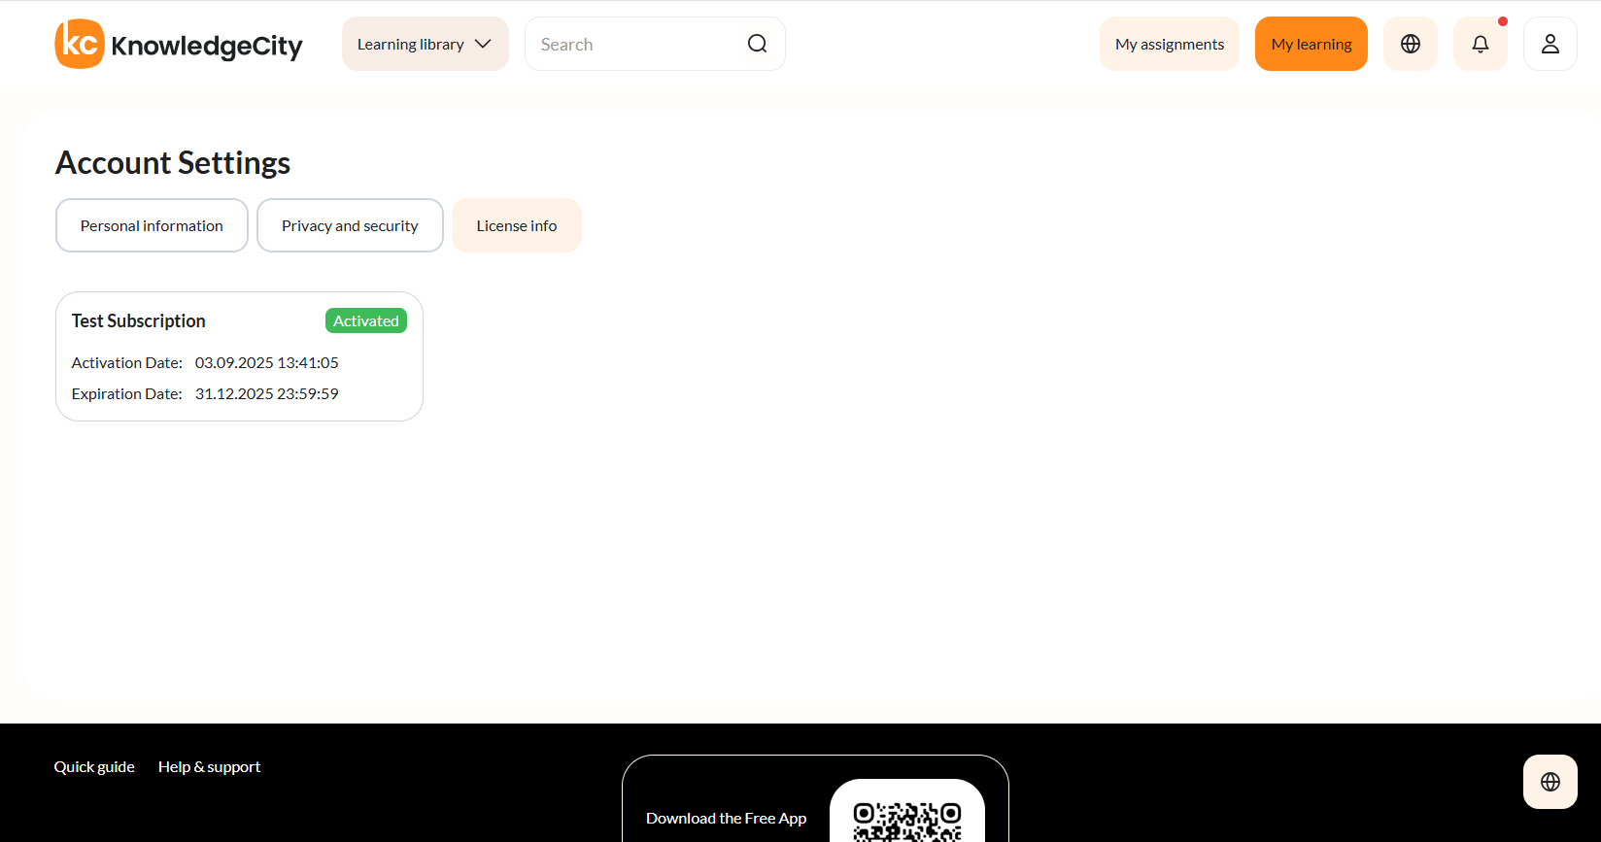
Task: Click the search magnifier icon
Action: point(758,44)
